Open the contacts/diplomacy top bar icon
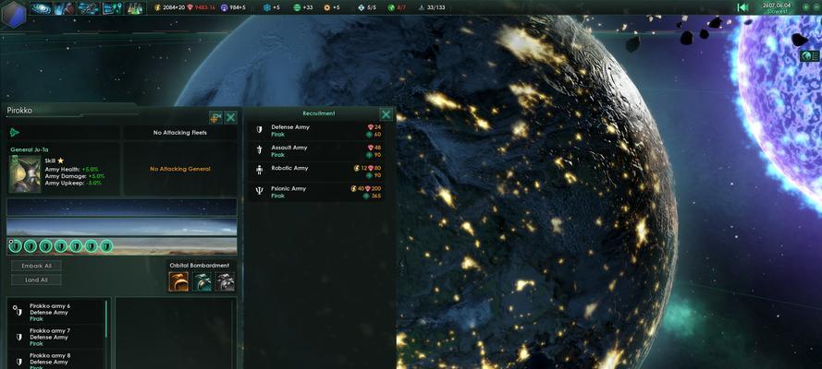 pyautogui.click(x=65, y=7)
